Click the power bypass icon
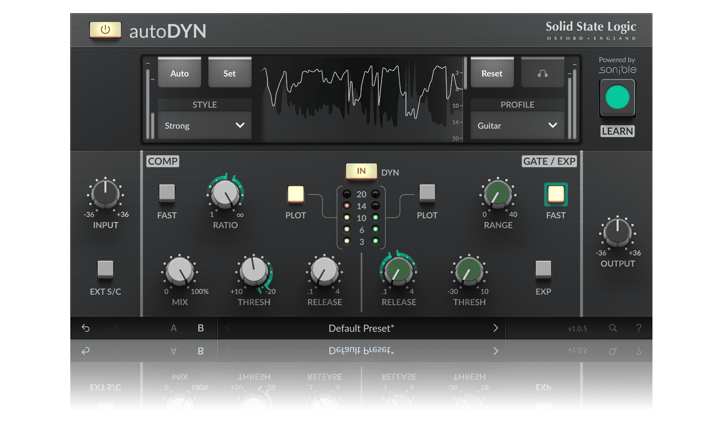722x426 pixels. click(x=105, y=30)
